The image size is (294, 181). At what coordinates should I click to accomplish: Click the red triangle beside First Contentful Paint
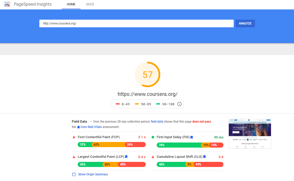[74, 137]
